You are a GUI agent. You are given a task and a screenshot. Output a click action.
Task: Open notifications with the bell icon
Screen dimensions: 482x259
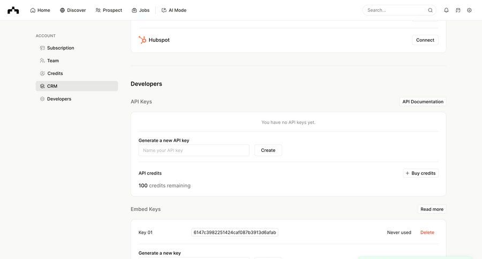click(x=446, y=10)
